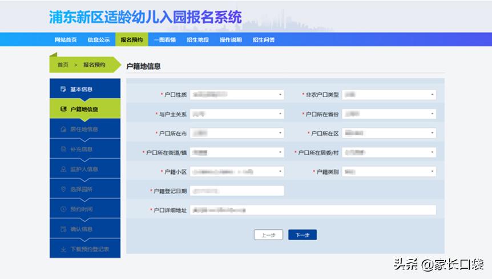Click the 居住地信息 sidebar icon
The image size is (492, 279).
(63, 129)
